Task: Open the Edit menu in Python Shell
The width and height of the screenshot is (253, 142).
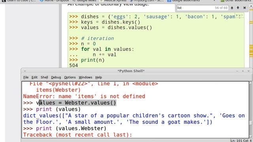Action: pyautogui.click(x=34, y=77)
